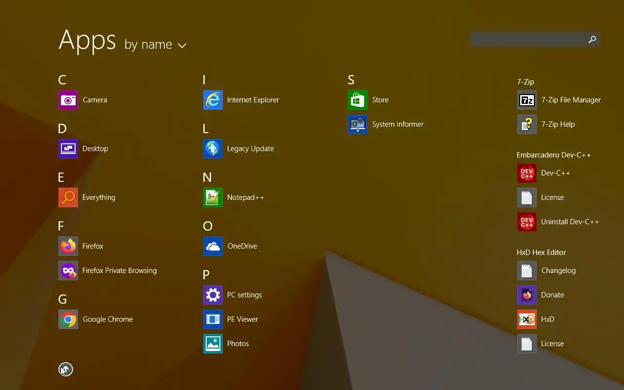Launch the Legacy Update icon

click(213, 149)
